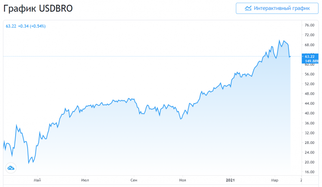Click the 56.00 price axis label
This screenshot has height=187, width=322.
click(310, 74)
